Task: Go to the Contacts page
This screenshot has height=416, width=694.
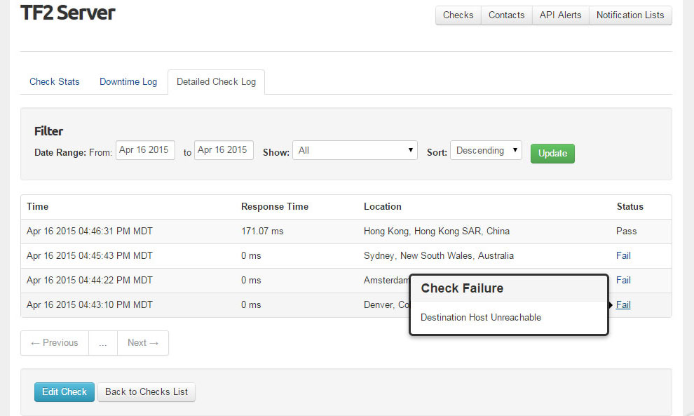Action: point(506,15)
